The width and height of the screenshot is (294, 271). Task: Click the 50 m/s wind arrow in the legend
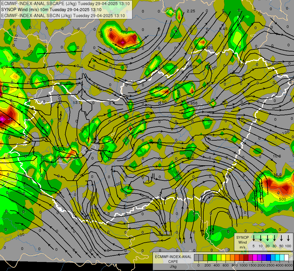pyautogui.click(x=281, y=238)
